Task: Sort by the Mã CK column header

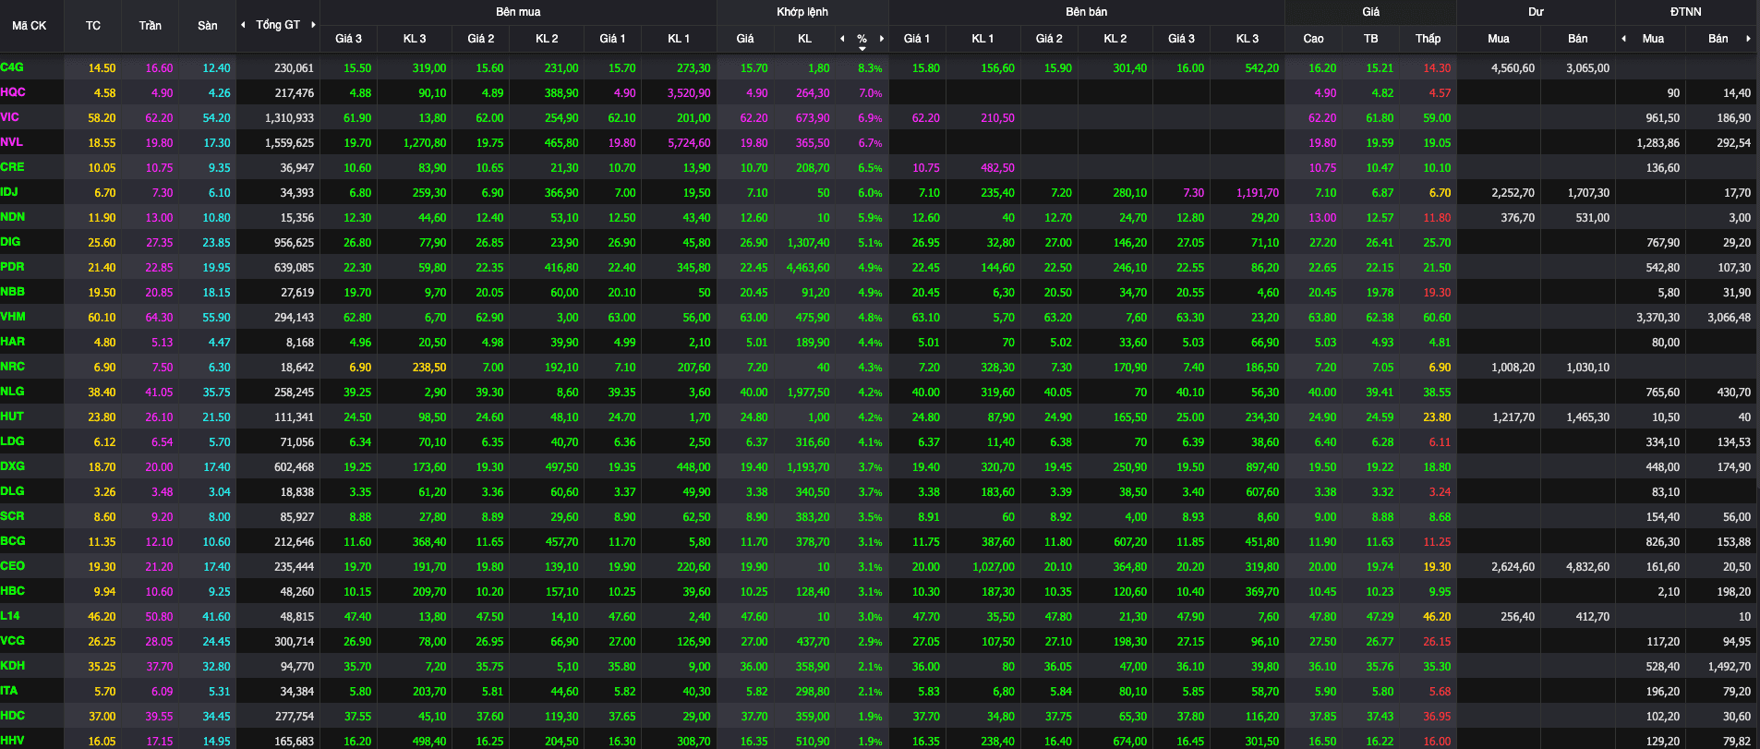Action: tap(29, 26)
